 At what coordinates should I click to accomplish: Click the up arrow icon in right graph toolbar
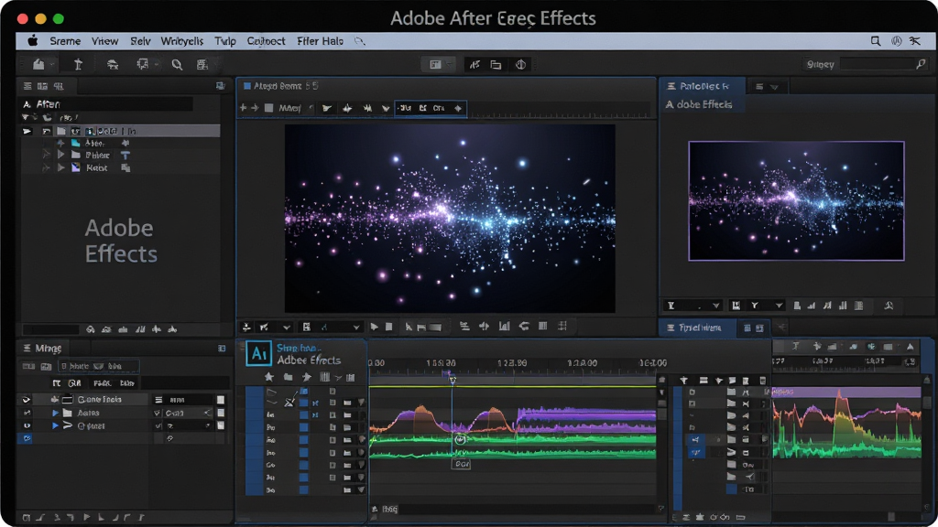910,347
